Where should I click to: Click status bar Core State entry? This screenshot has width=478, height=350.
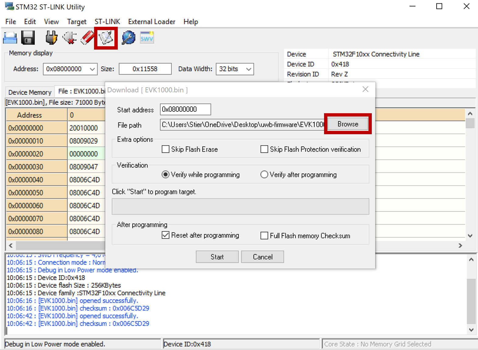click(x=399, y=344)
